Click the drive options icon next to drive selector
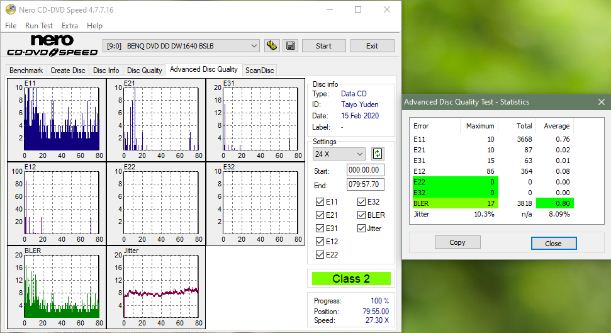611x333 pixels. [272, 45]
